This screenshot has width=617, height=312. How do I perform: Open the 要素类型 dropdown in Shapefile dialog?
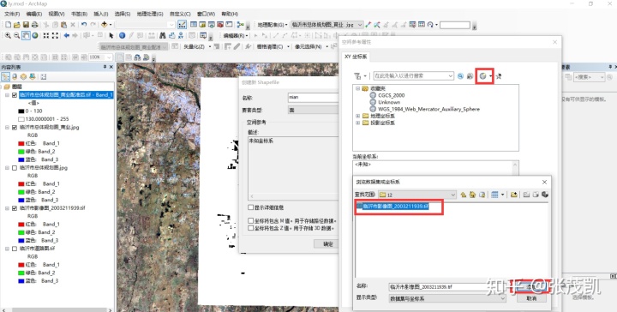pyautogui.click(x=314, y=110)
